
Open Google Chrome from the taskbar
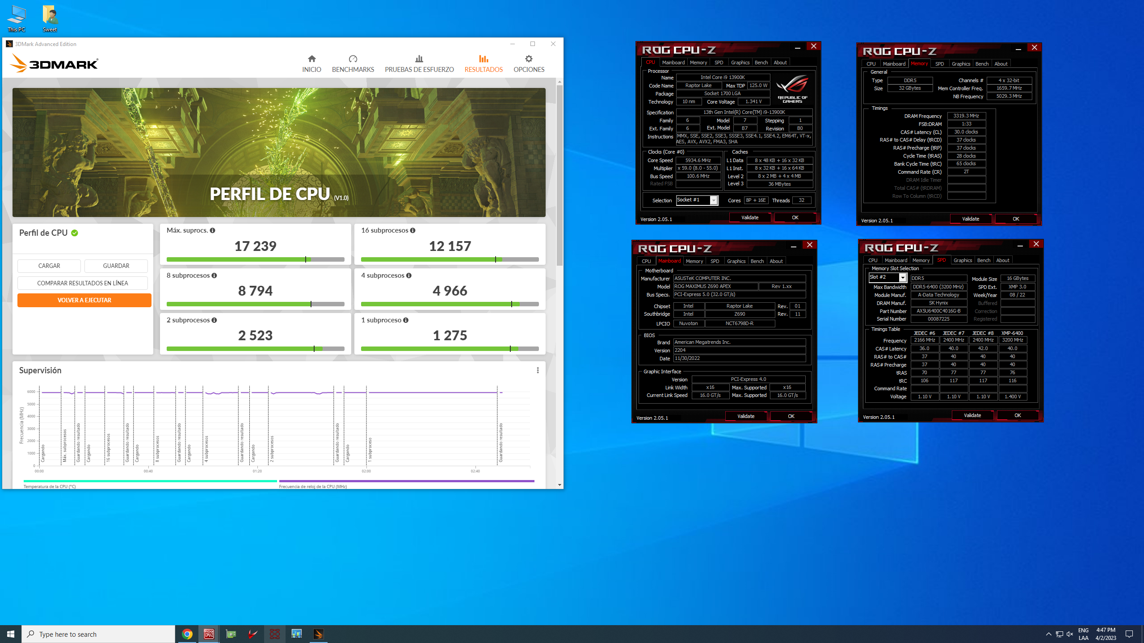187,634
